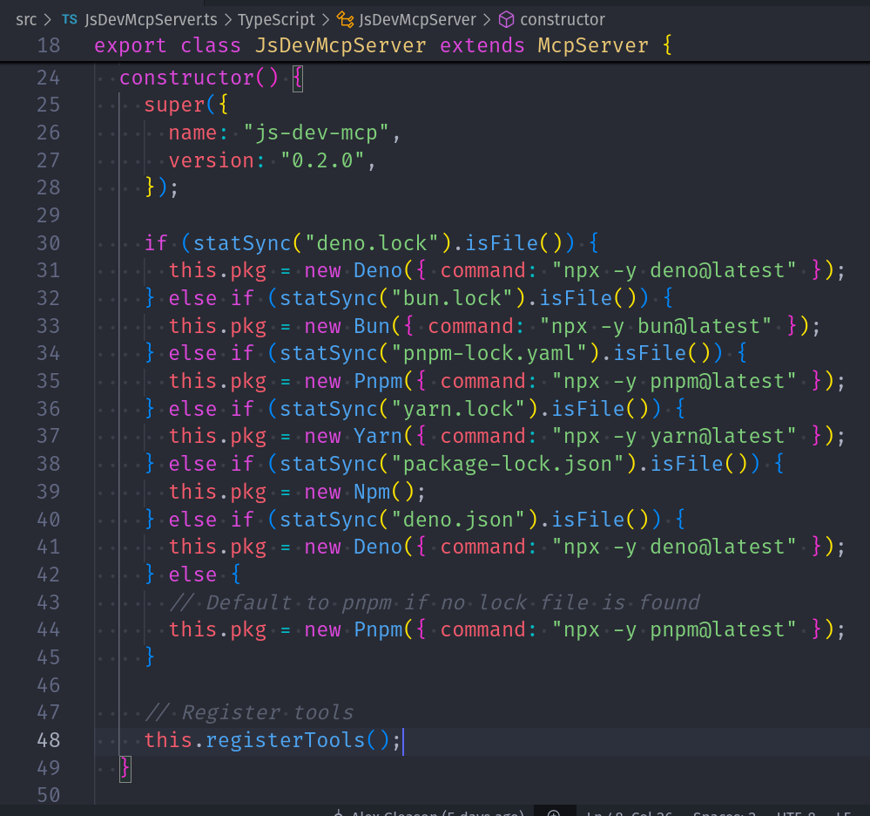
Task: Select the constructor breadcrumb item
Action: point(563,19)
